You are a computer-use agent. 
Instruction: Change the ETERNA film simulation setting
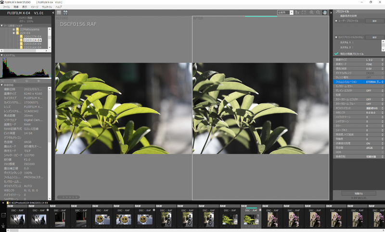359,82
